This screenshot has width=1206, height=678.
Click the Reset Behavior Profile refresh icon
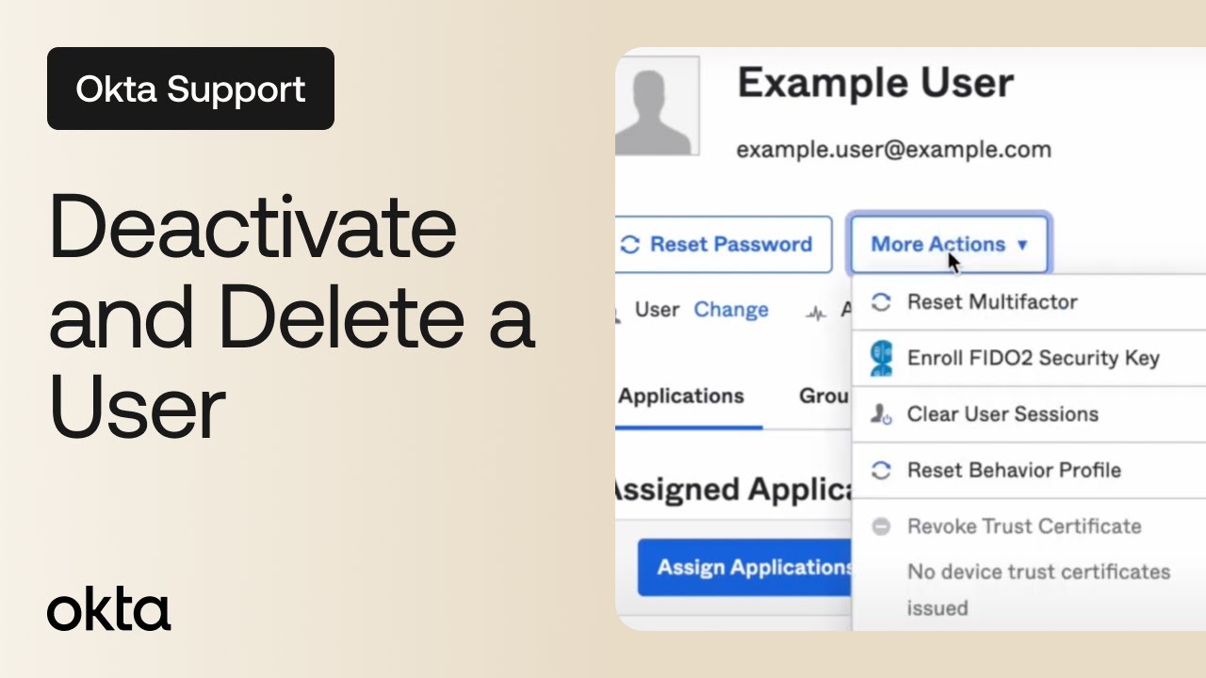click(881, 470)
